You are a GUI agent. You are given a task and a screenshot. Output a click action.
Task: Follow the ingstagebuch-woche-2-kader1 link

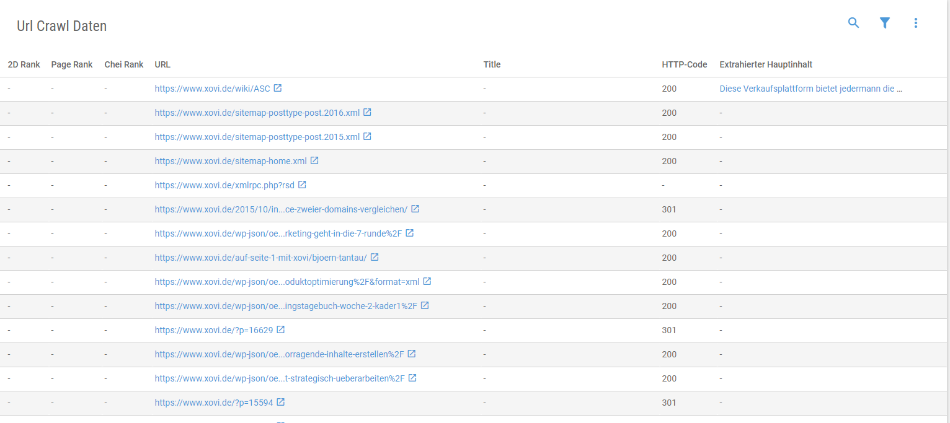coord(286,306)
